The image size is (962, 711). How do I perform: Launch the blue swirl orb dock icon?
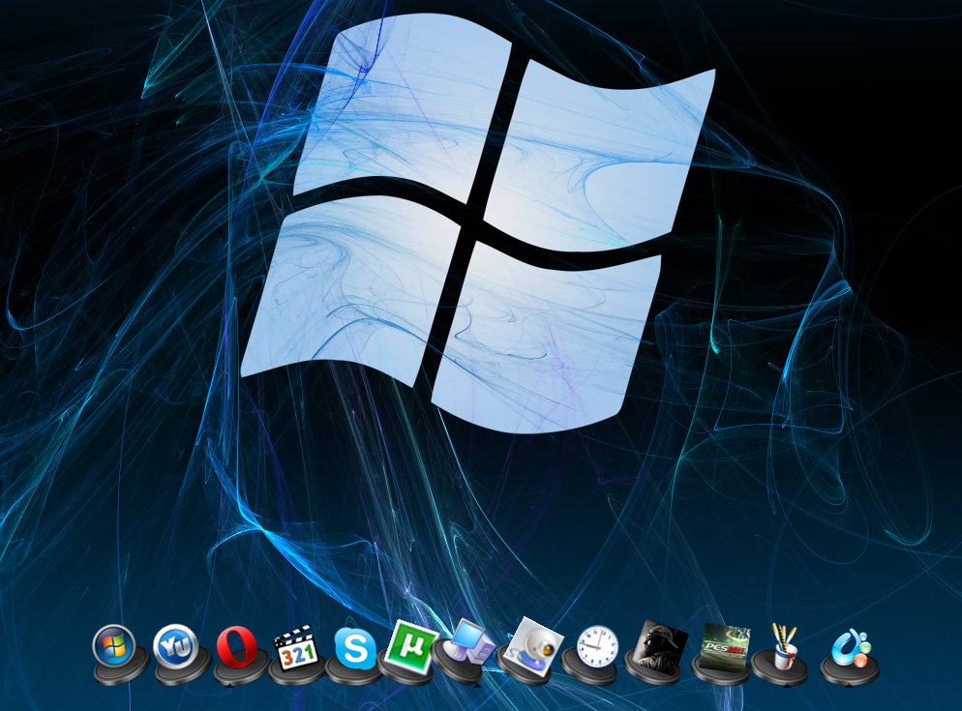(x=852, y=648)
